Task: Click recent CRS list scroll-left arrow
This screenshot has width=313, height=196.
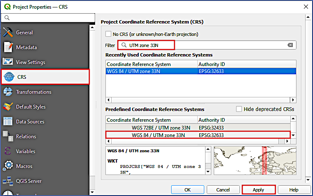Action: point(108,100)
